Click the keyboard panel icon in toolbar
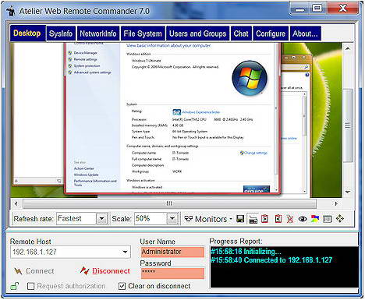 (x=327, y=219)
